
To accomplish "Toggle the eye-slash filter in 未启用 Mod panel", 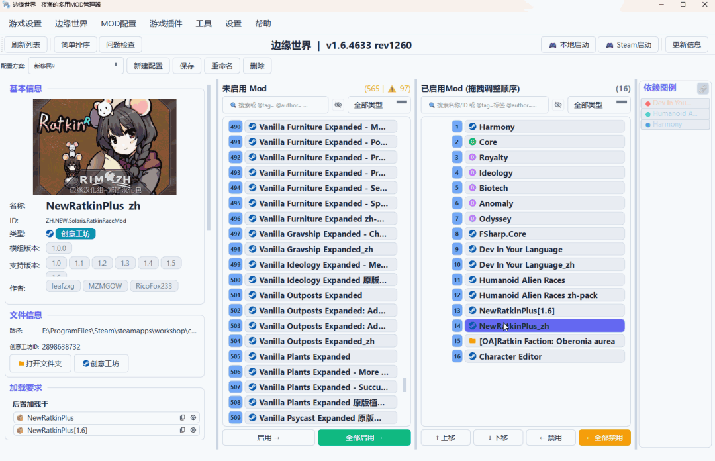I will tap(338, 105).
